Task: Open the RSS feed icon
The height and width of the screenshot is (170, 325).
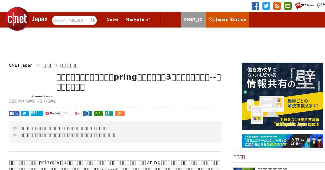Action: coord(277,6)
